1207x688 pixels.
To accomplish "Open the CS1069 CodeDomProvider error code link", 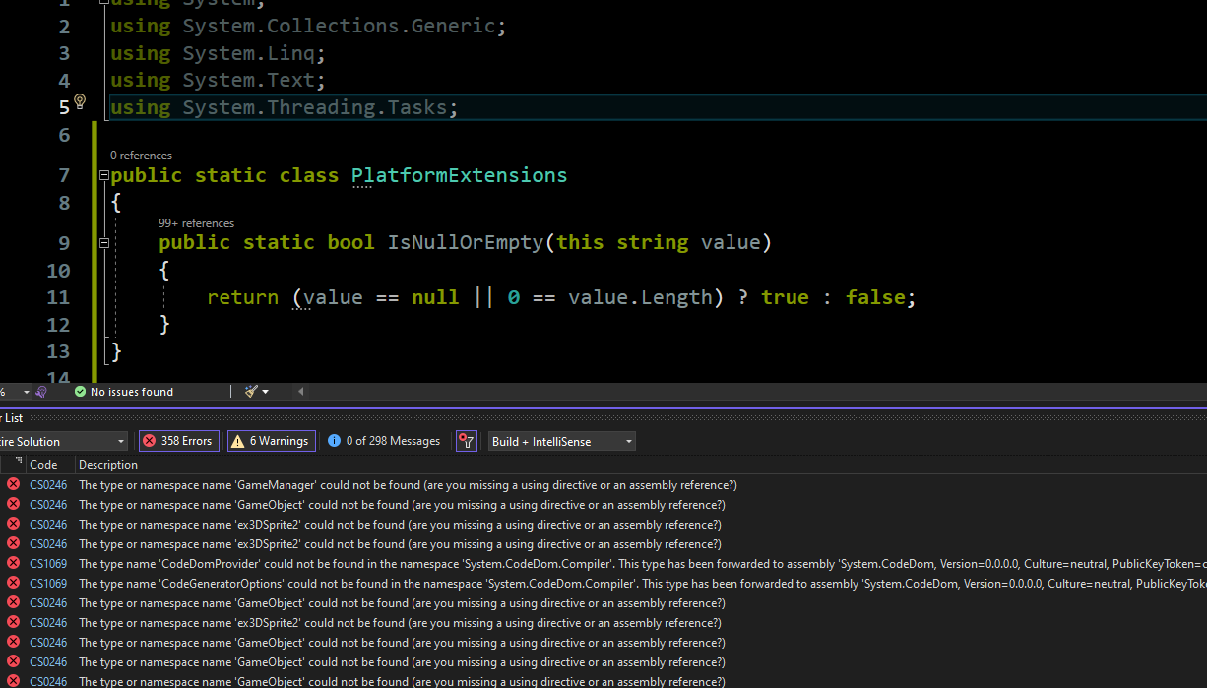I will pyautogui.click(x=48, y=563).
